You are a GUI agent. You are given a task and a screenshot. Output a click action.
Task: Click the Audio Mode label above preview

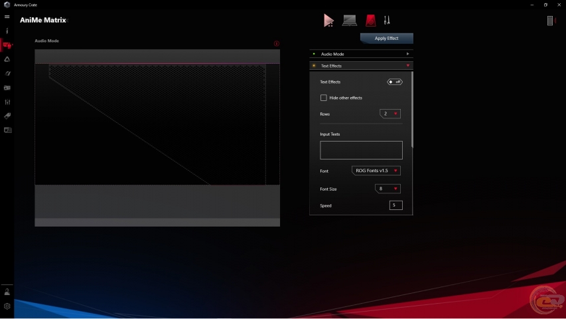pyautogui.click(x=46, y=41)
